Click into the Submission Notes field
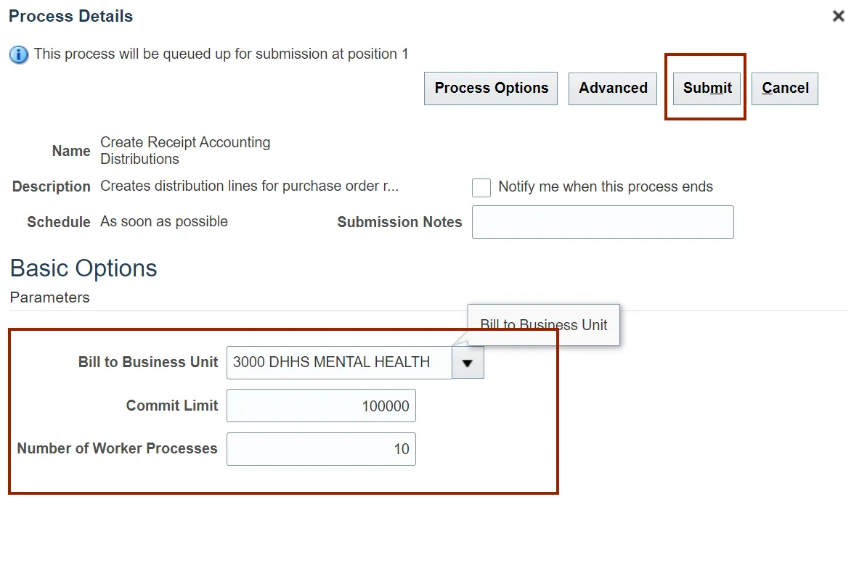This screenshot has height=584, width=859. point(603,222)
